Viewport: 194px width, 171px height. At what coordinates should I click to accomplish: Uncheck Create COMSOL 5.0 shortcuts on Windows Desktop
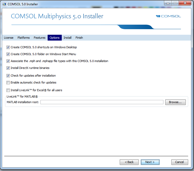pos(8,47)
